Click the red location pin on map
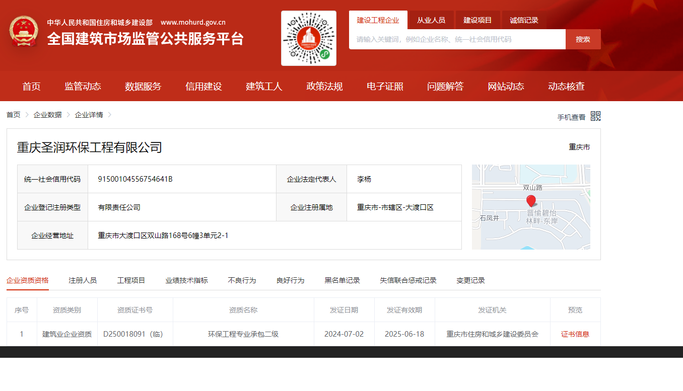 click(531, 201)
